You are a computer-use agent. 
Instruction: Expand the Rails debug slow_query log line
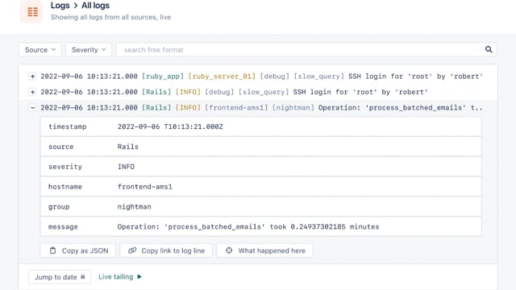tap(32, 92)
